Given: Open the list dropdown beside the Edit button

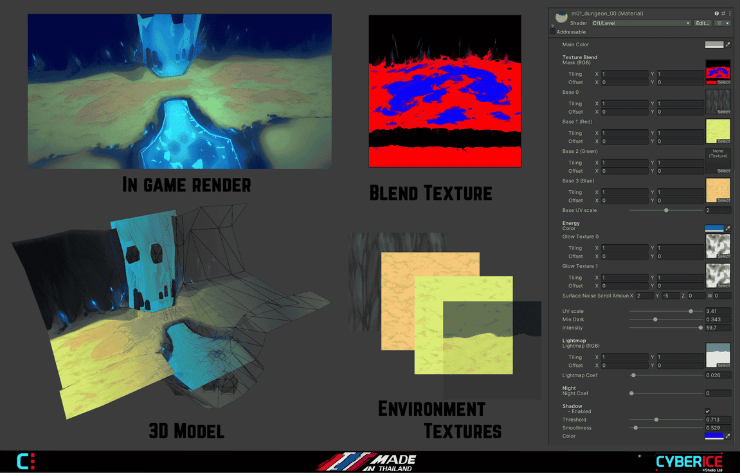Looking at the screenshot, I should (723, 23).
